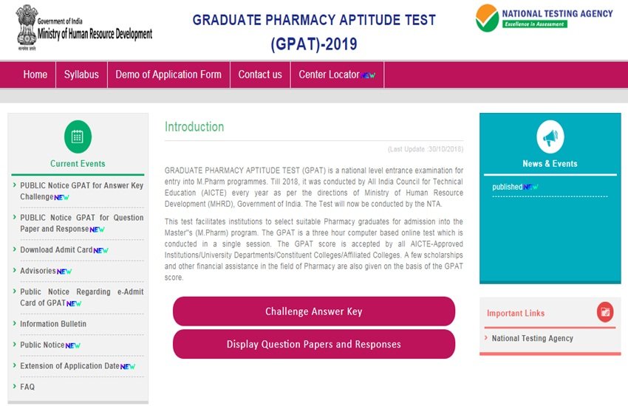Image resolution: width=628 pixels, height=406 pixels.
Task: Click the arrow beside National Testing Agency link
Action: pyautogui.click(x=486, y=338)
